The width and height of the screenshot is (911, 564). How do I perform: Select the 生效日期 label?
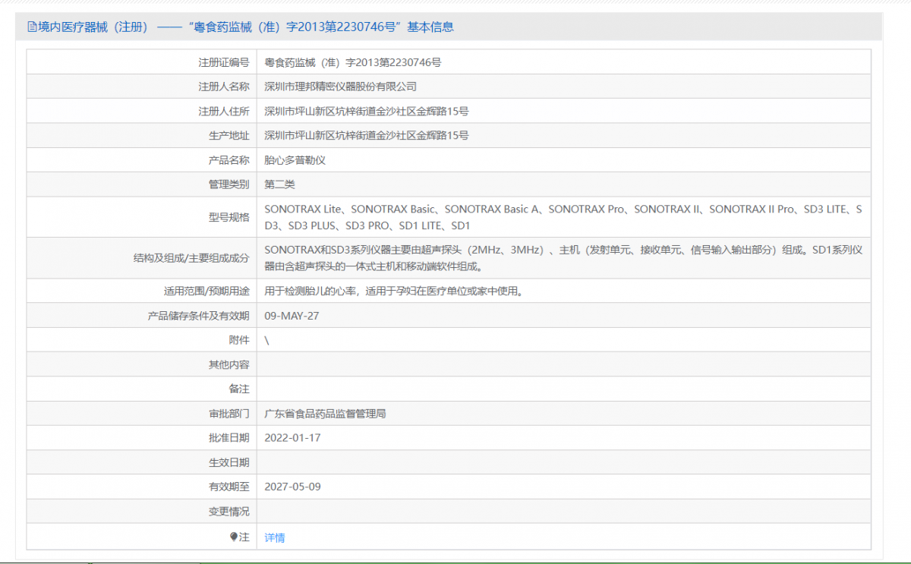pyautogui.click(x=229, y=462)
